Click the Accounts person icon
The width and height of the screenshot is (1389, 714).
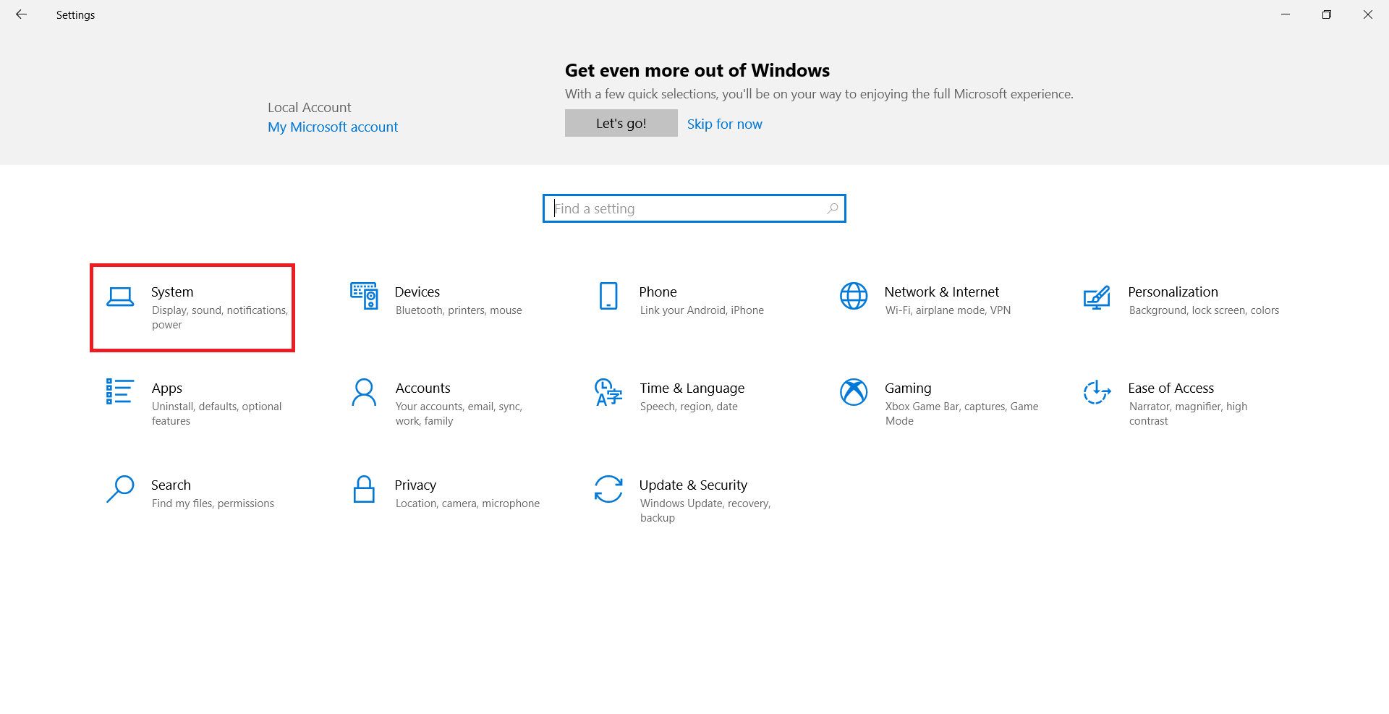(x=364, y=392)
